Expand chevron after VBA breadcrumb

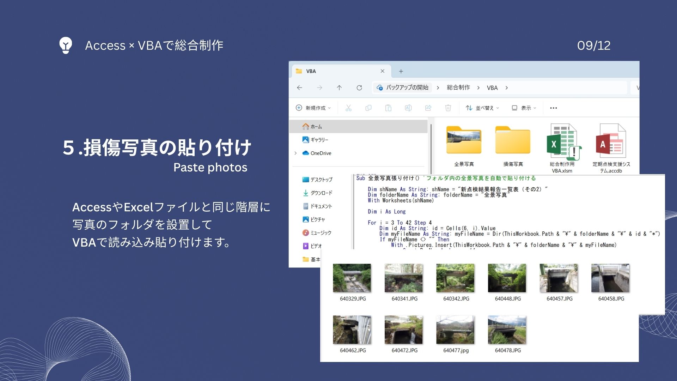(x=506, y=88)
